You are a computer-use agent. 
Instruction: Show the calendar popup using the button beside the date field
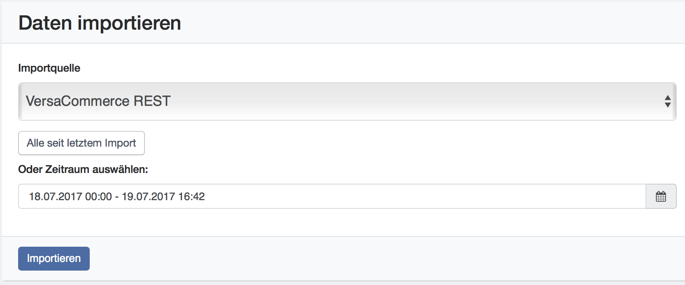pos(661,196)
